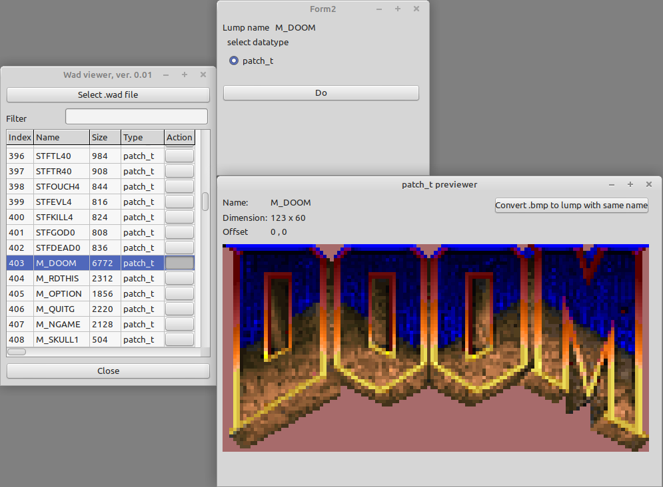
Task: Sort by the Index column header
Action: (x=20, y=138)
